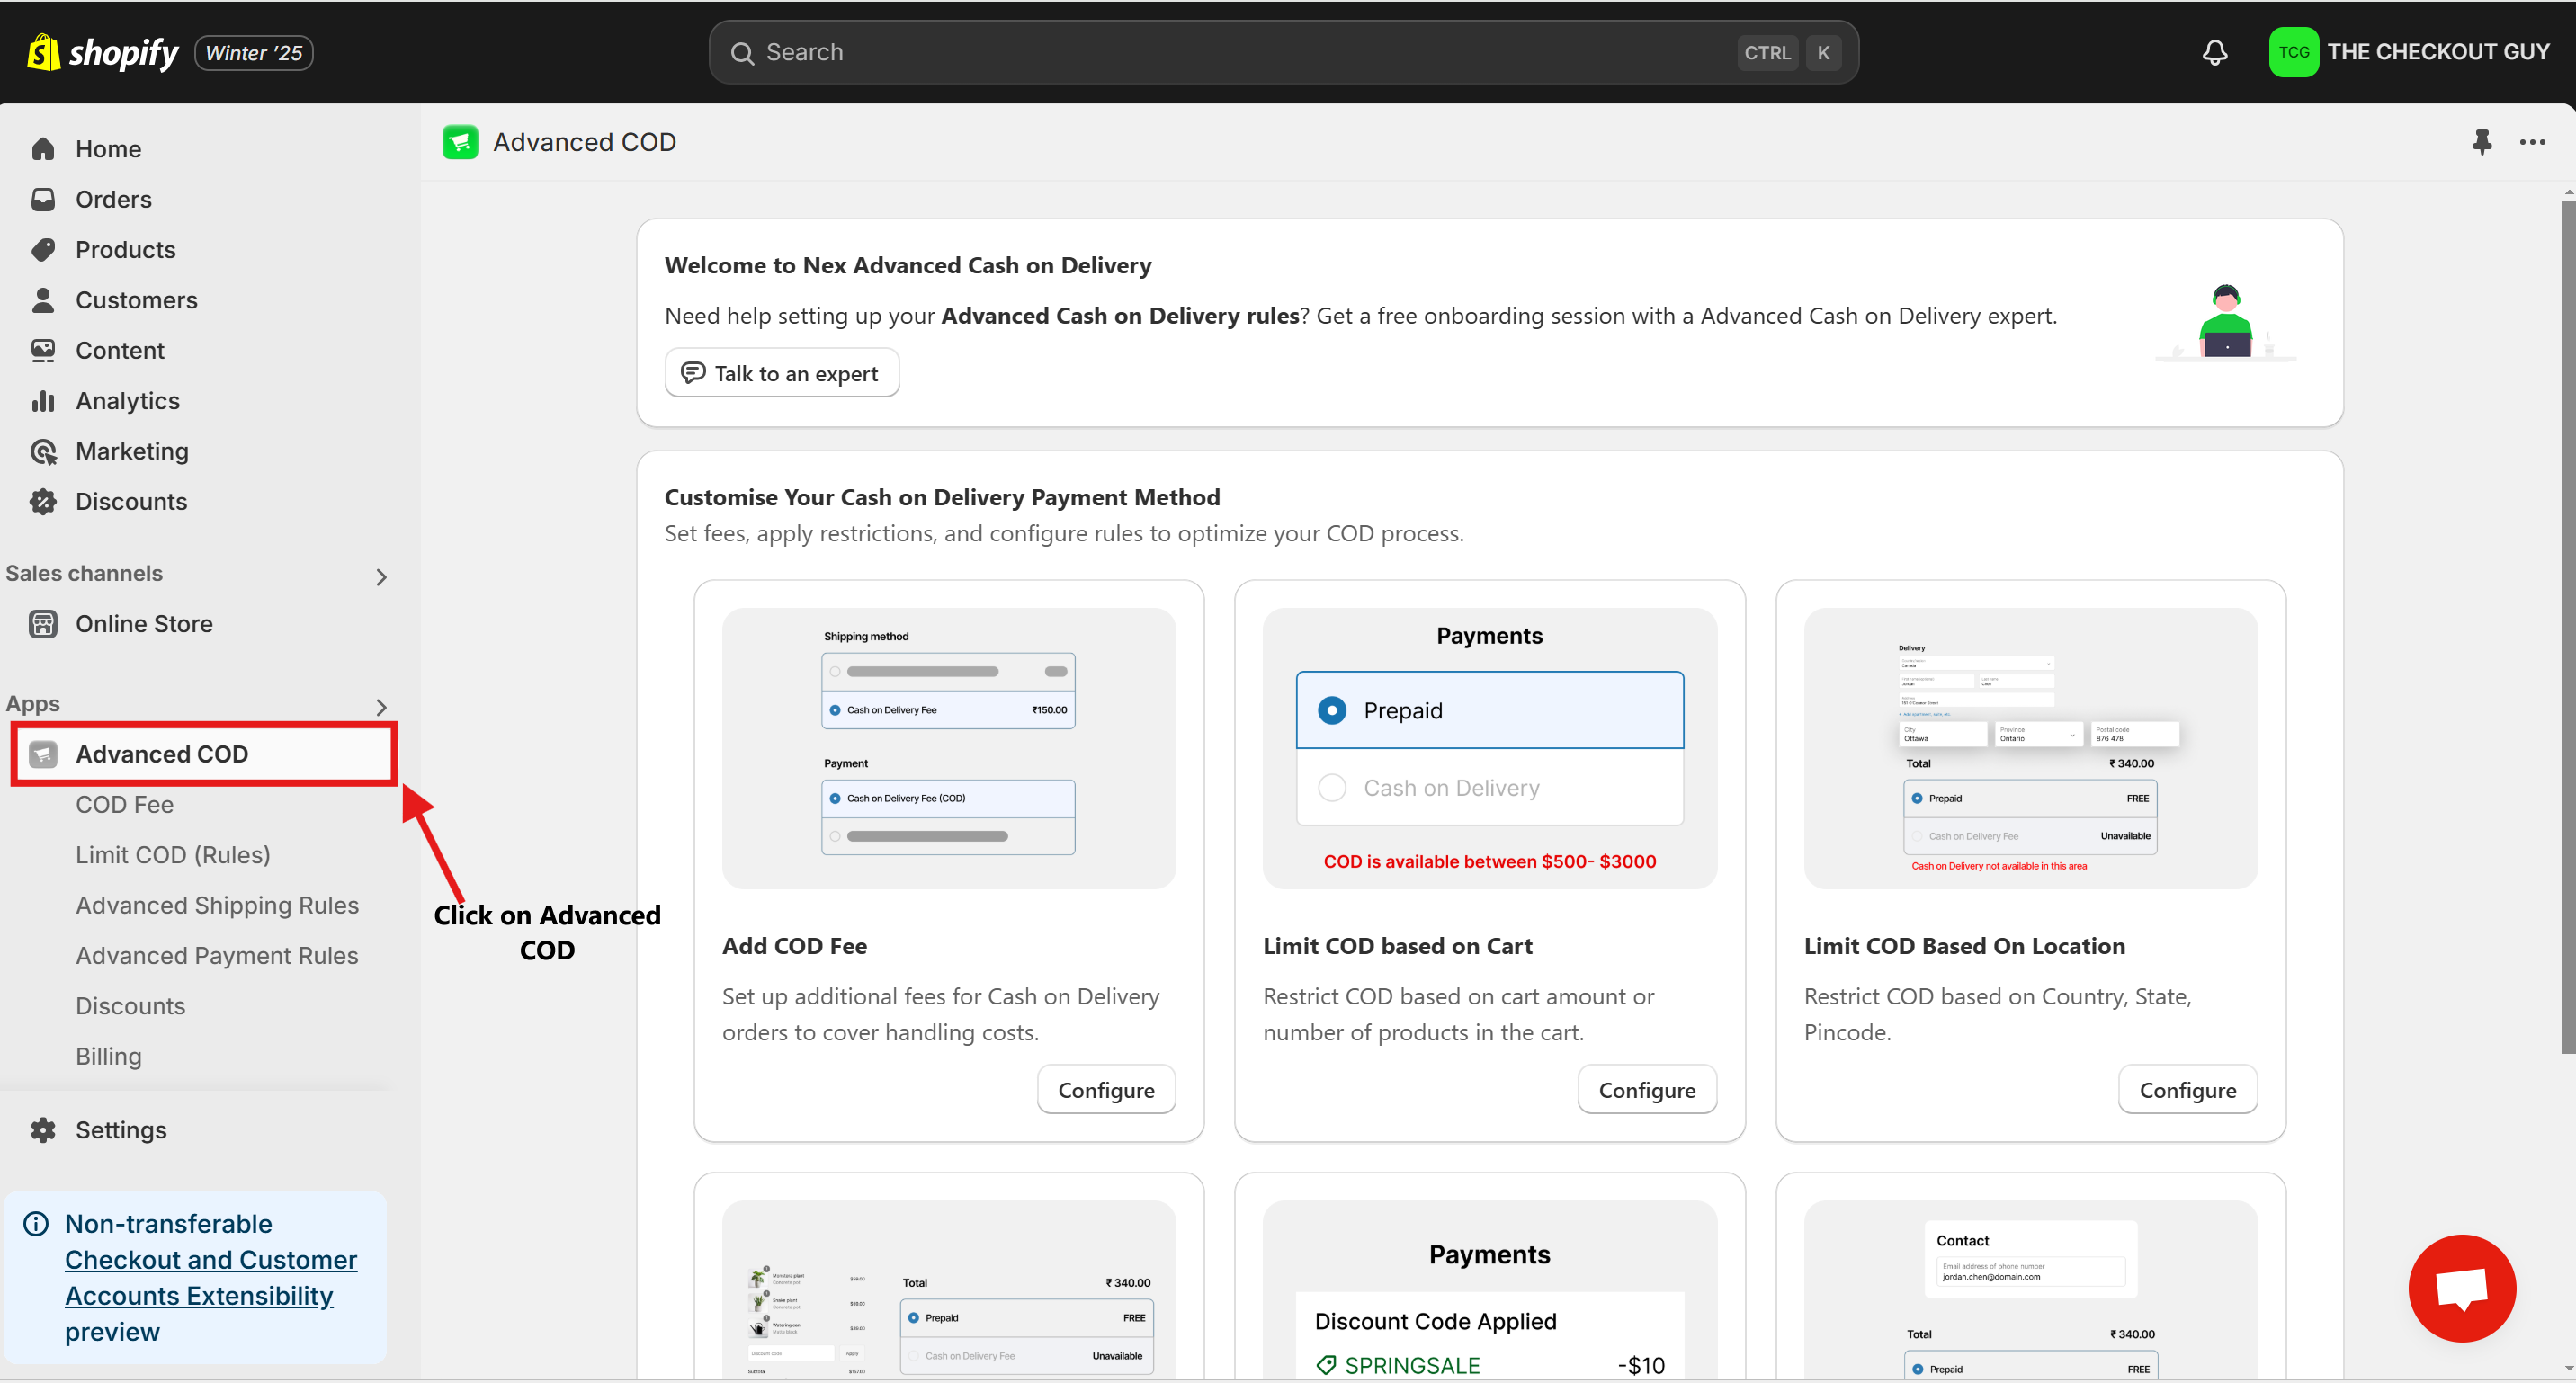Click the notification bell icon
Screen dimensions: 2576x1383
(2214, 52)
